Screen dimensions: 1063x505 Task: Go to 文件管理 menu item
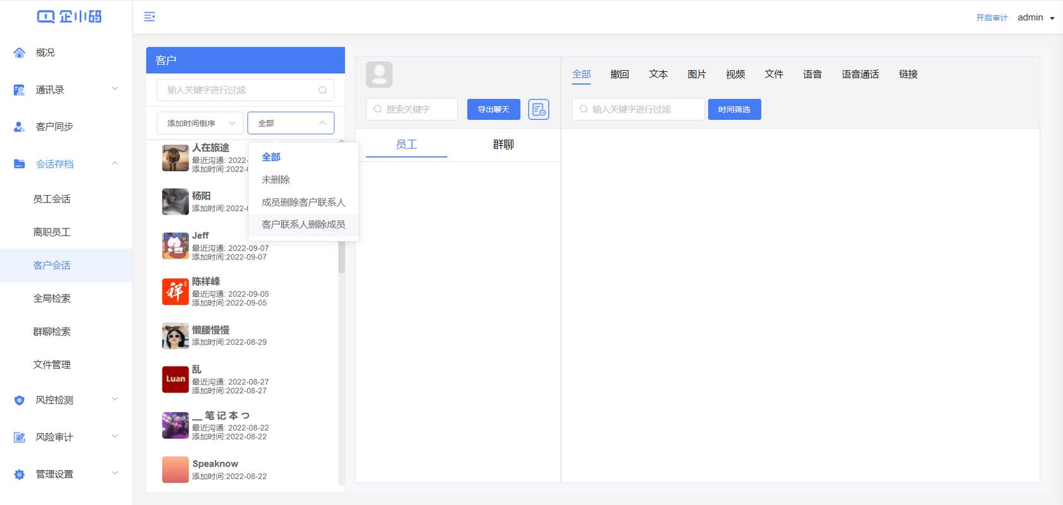[66, 365]
